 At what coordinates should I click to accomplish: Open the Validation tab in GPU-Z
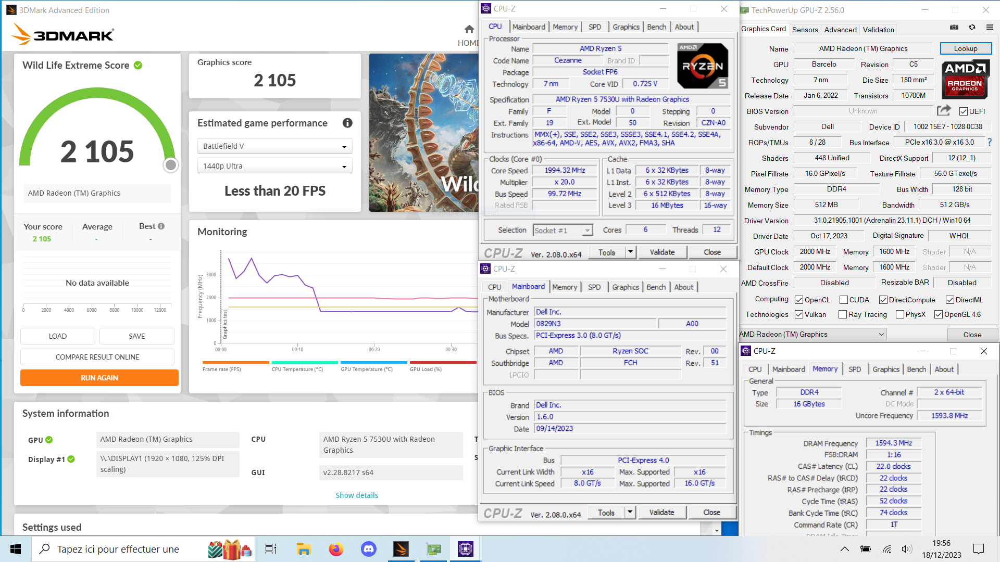click(878, 30)
